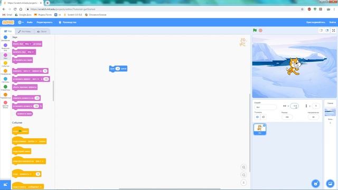Bookmark this page with the star icon

302,9
